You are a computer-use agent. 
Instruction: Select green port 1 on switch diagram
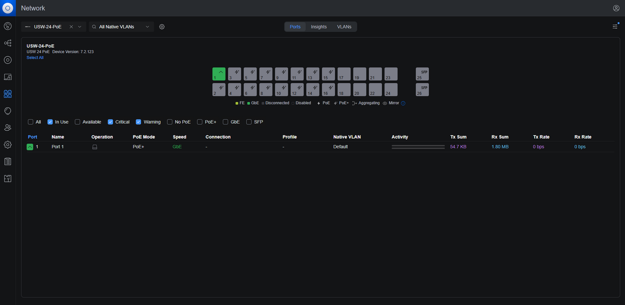[219, 74]
